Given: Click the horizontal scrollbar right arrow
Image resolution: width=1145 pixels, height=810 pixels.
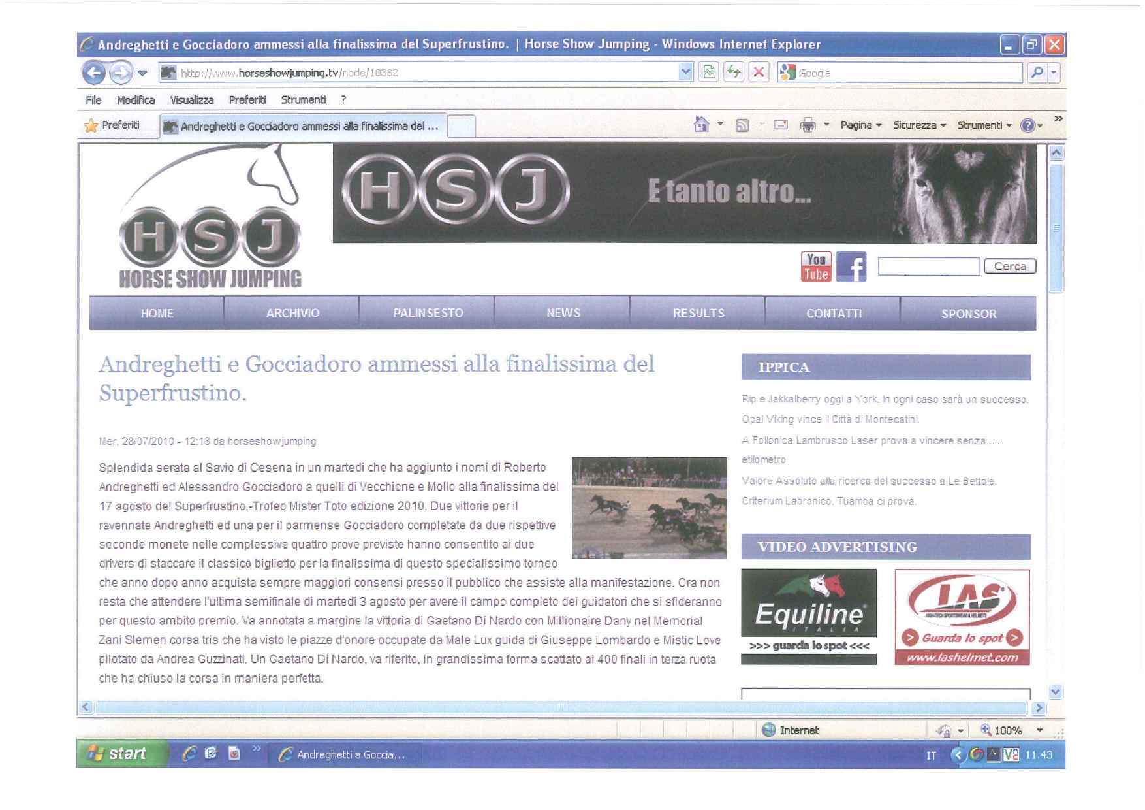Looking at the screenshot, I should pos(1039,707).
